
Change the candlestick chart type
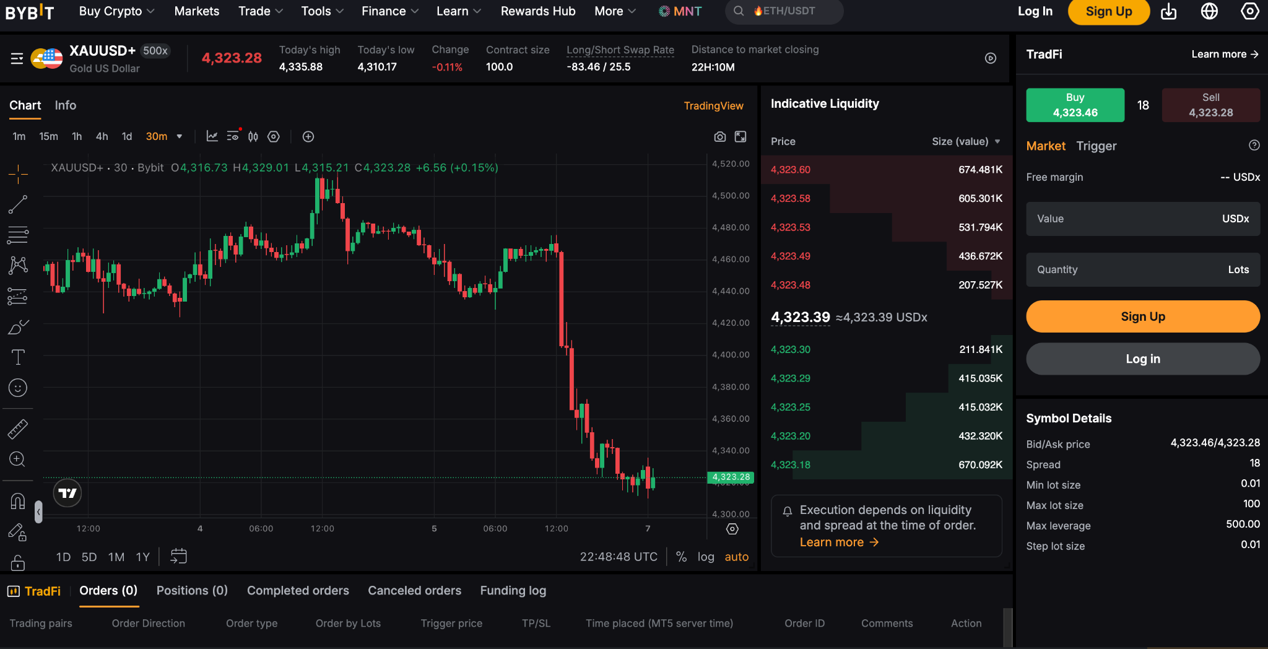point(253,136)
